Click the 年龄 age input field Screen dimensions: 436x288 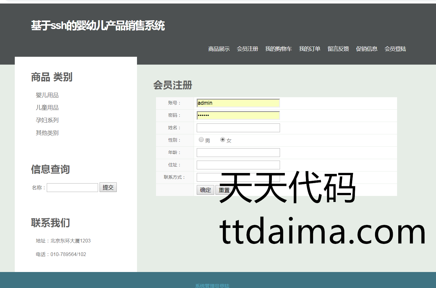click(x=238, y=152)
